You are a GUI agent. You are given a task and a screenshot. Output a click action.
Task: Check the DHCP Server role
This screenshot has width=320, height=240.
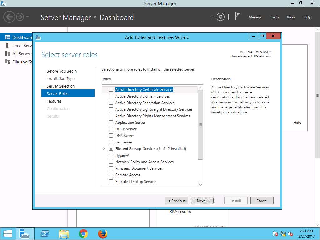(111, 129)
